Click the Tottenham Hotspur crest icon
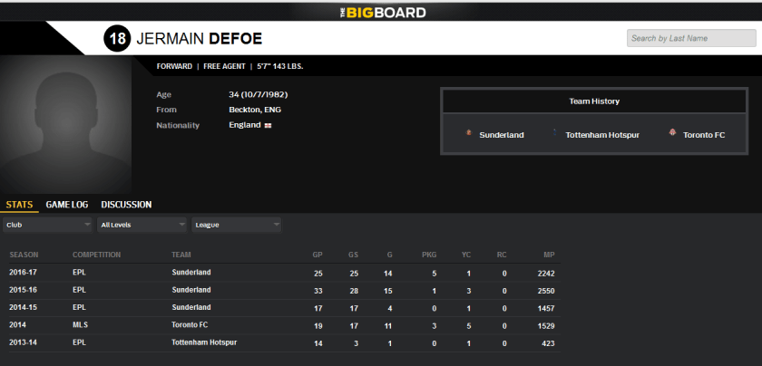 554,132
